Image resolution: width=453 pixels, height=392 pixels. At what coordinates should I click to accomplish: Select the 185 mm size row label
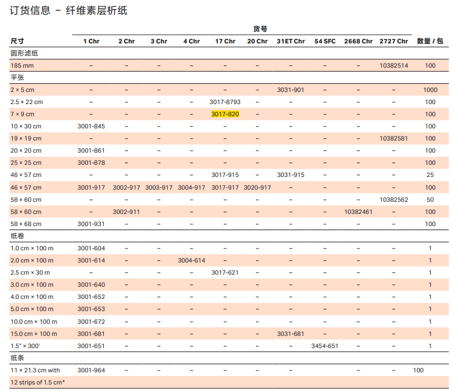21,66
